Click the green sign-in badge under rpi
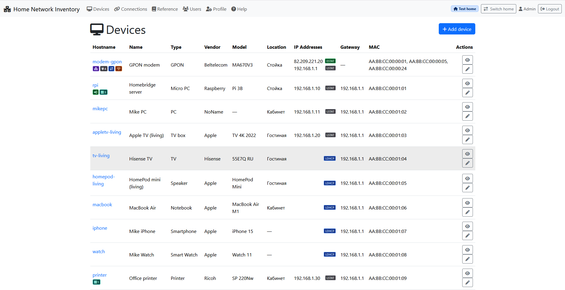The height and width of the screenshot is (290, 565). pyautogui.click(x=96, y=92)
